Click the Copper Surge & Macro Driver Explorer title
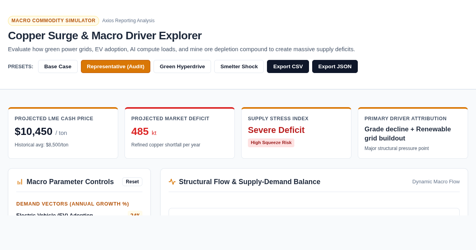Screen dimensions: 476x250 click(105, 36)
